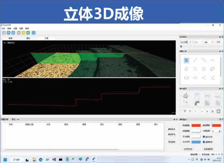The width and height of the screenshot is (224, 163).
Task: Pick the second red color swatch
Action: (217, 125)
